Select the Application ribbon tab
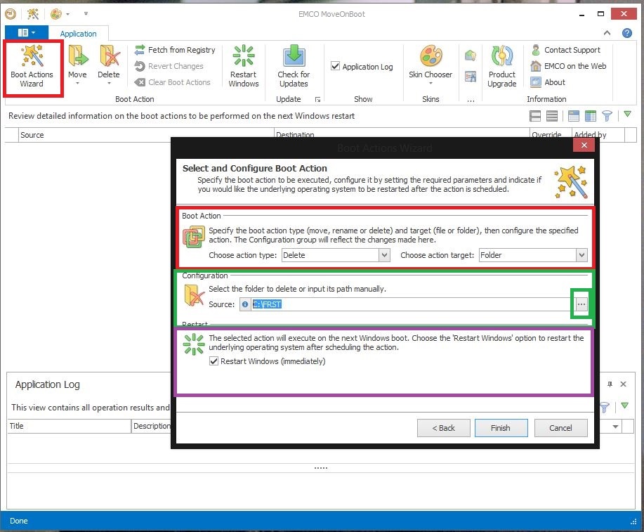 (x=78, y=34)
